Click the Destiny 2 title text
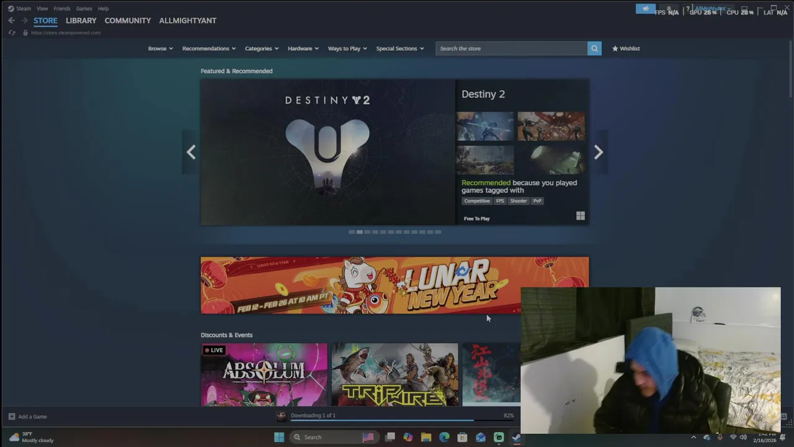 483,94
